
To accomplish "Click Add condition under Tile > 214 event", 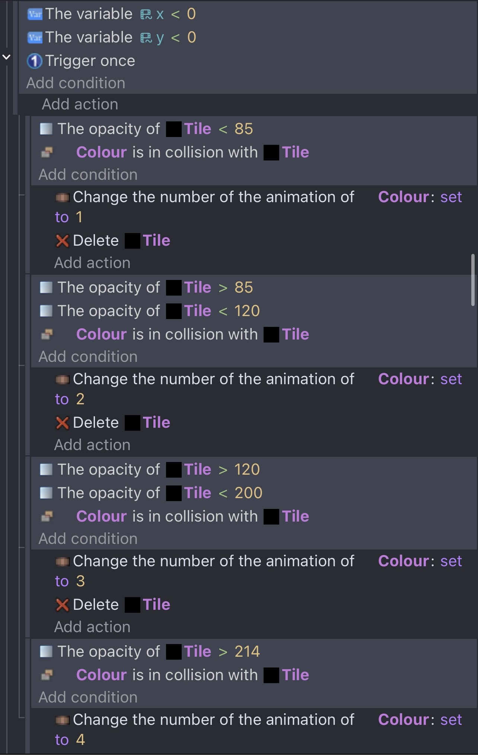I will pyautogui.click(x=88, y=697).
